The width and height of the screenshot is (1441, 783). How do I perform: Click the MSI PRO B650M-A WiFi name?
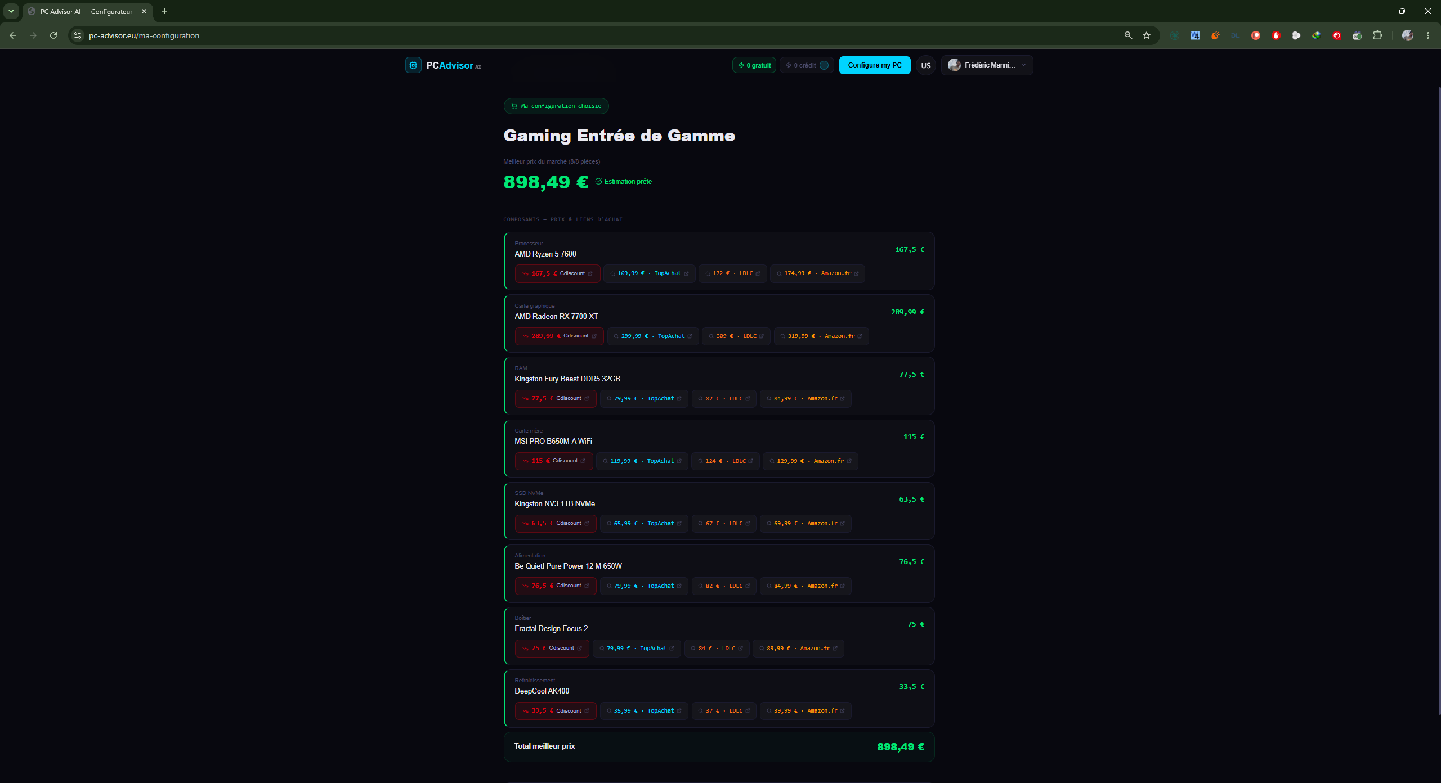[x=553, y=442]
